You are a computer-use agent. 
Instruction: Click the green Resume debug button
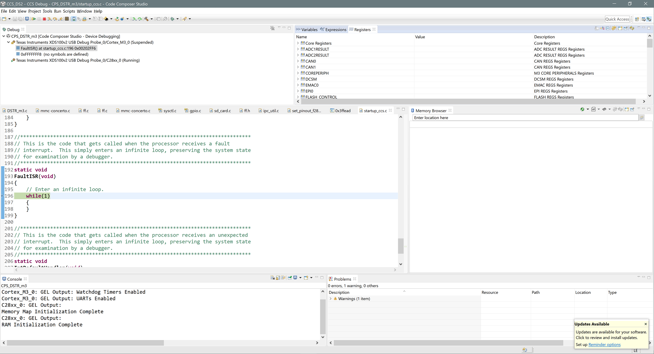pyautogui.click(x=34, y=19)
